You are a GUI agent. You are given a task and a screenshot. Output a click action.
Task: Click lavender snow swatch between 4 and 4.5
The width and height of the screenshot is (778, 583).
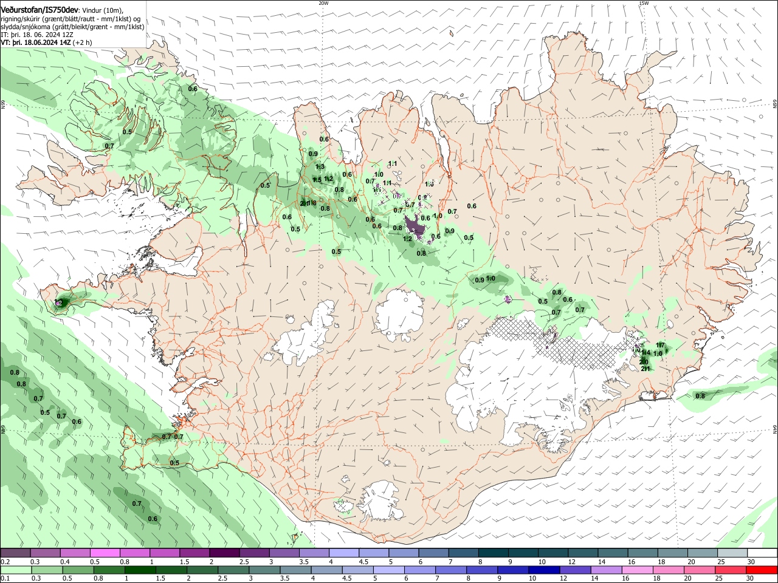pyautogui.click(x=343, y=553)
